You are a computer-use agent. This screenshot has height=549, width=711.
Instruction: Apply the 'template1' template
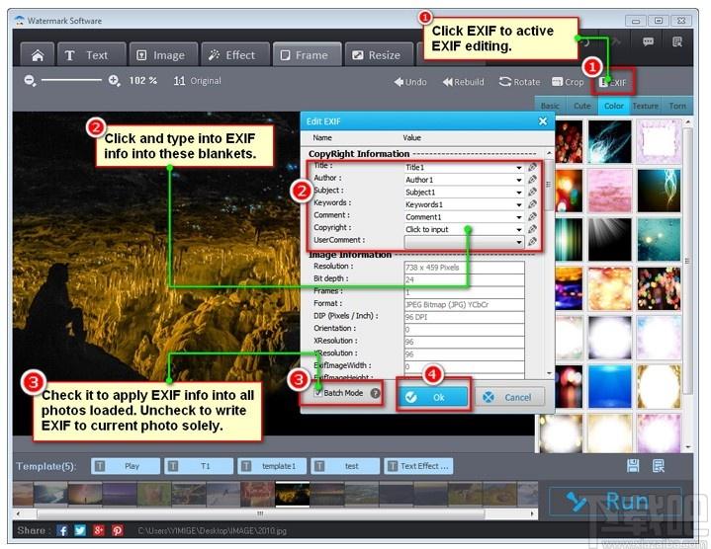271,466
